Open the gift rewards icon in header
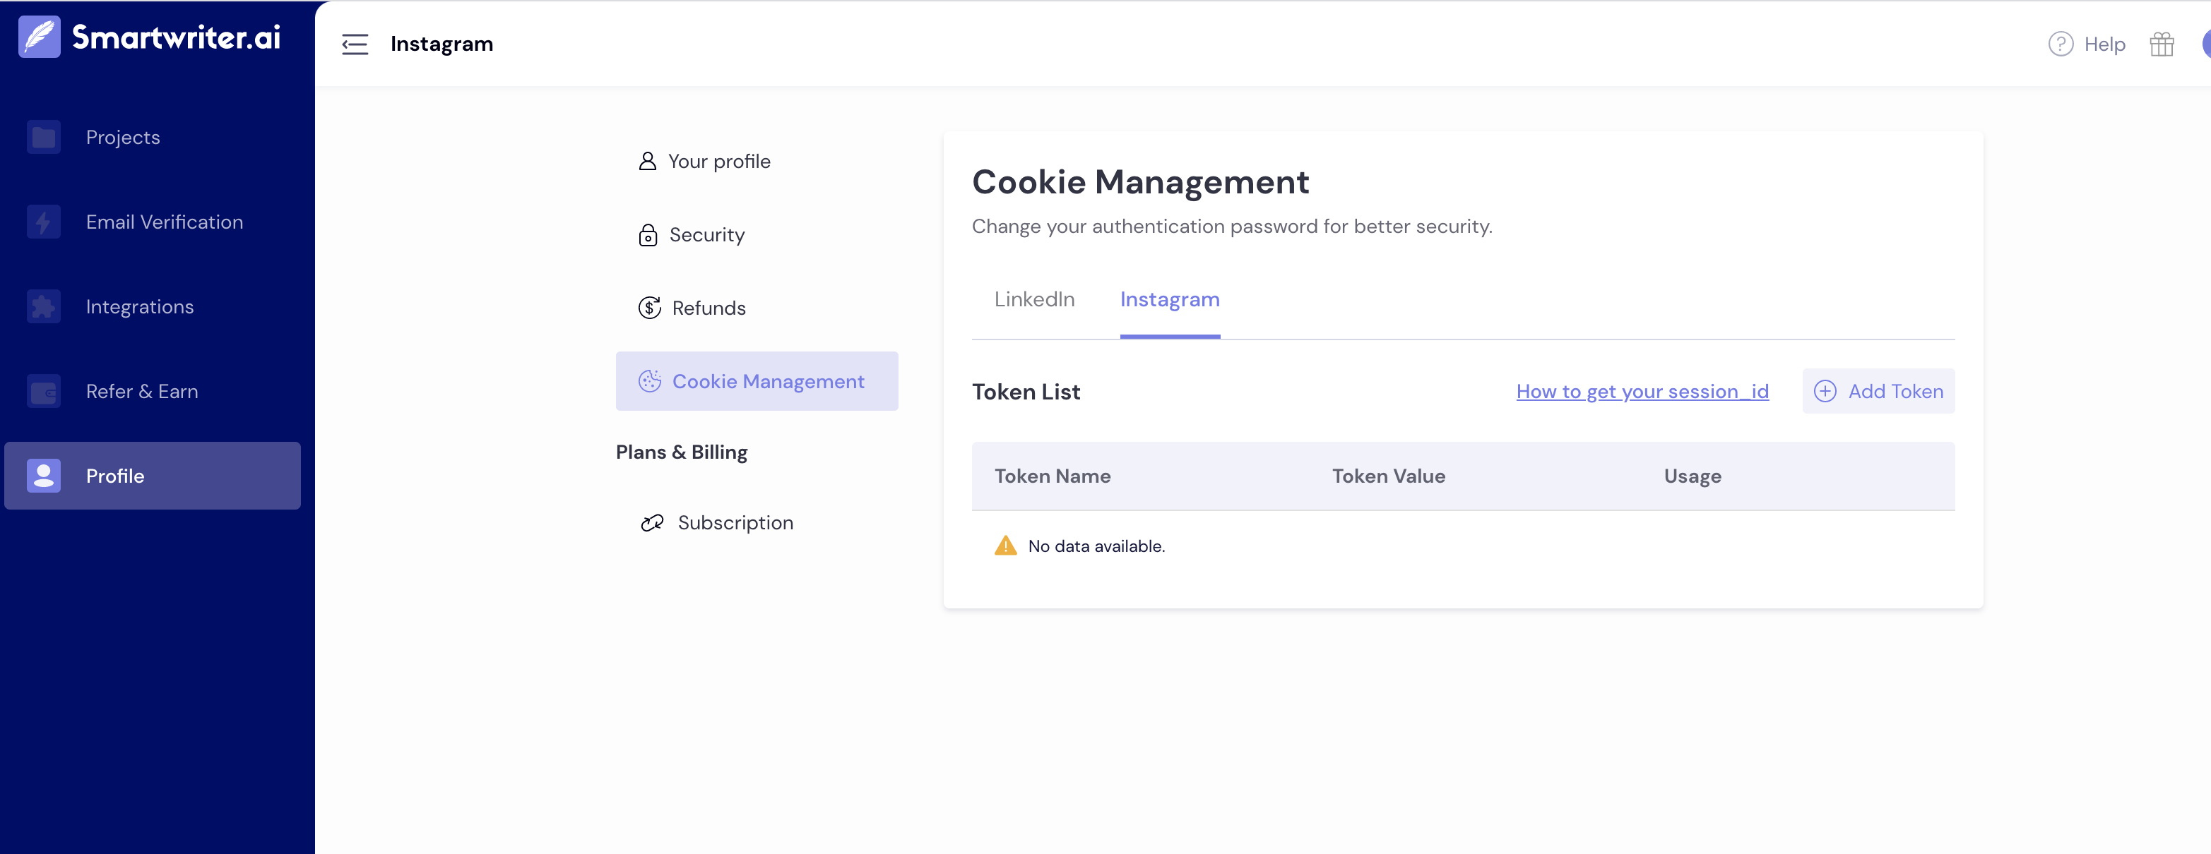 2162,44
